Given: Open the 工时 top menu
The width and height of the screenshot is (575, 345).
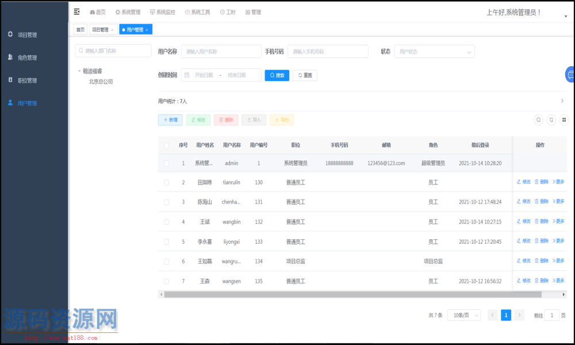Looking at the screenshot, I should (x=228, y=12).
